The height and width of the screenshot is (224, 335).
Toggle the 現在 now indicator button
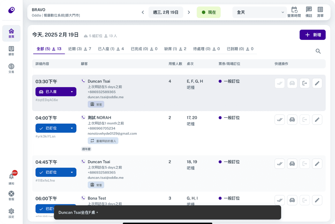click(x=208, y=12)
